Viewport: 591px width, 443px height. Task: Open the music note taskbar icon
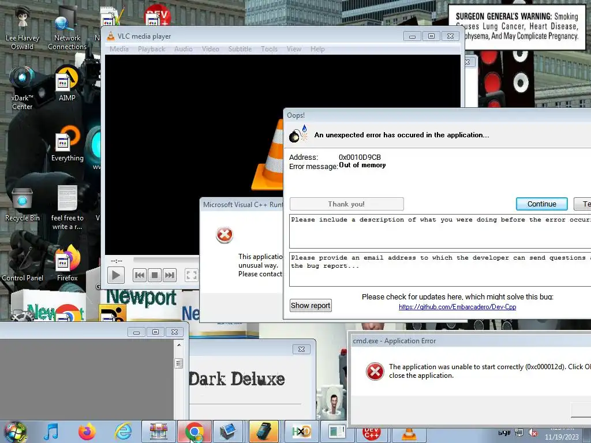pos(51,431)
